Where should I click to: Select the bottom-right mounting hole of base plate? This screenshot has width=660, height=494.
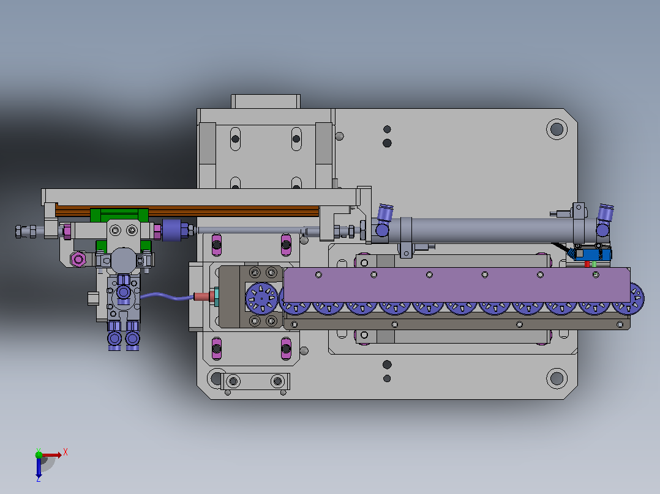(557, 378)
